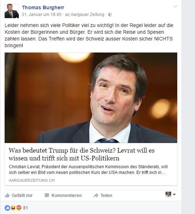Click the Gefällt mir thumbs-up icon
The image size is (195, 214).
tap(7, 196)
